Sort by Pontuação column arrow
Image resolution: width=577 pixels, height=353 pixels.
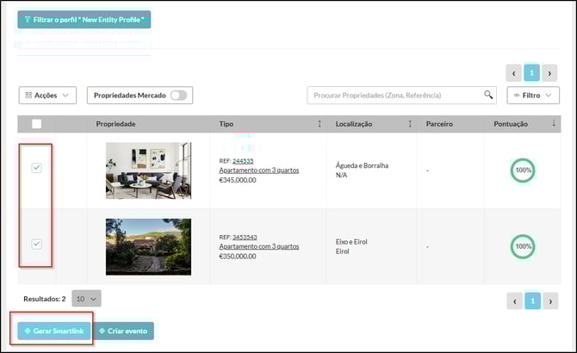553,124
